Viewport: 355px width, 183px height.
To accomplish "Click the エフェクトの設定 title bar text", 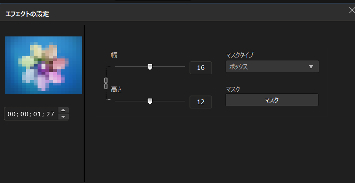I will pos(27,14).
